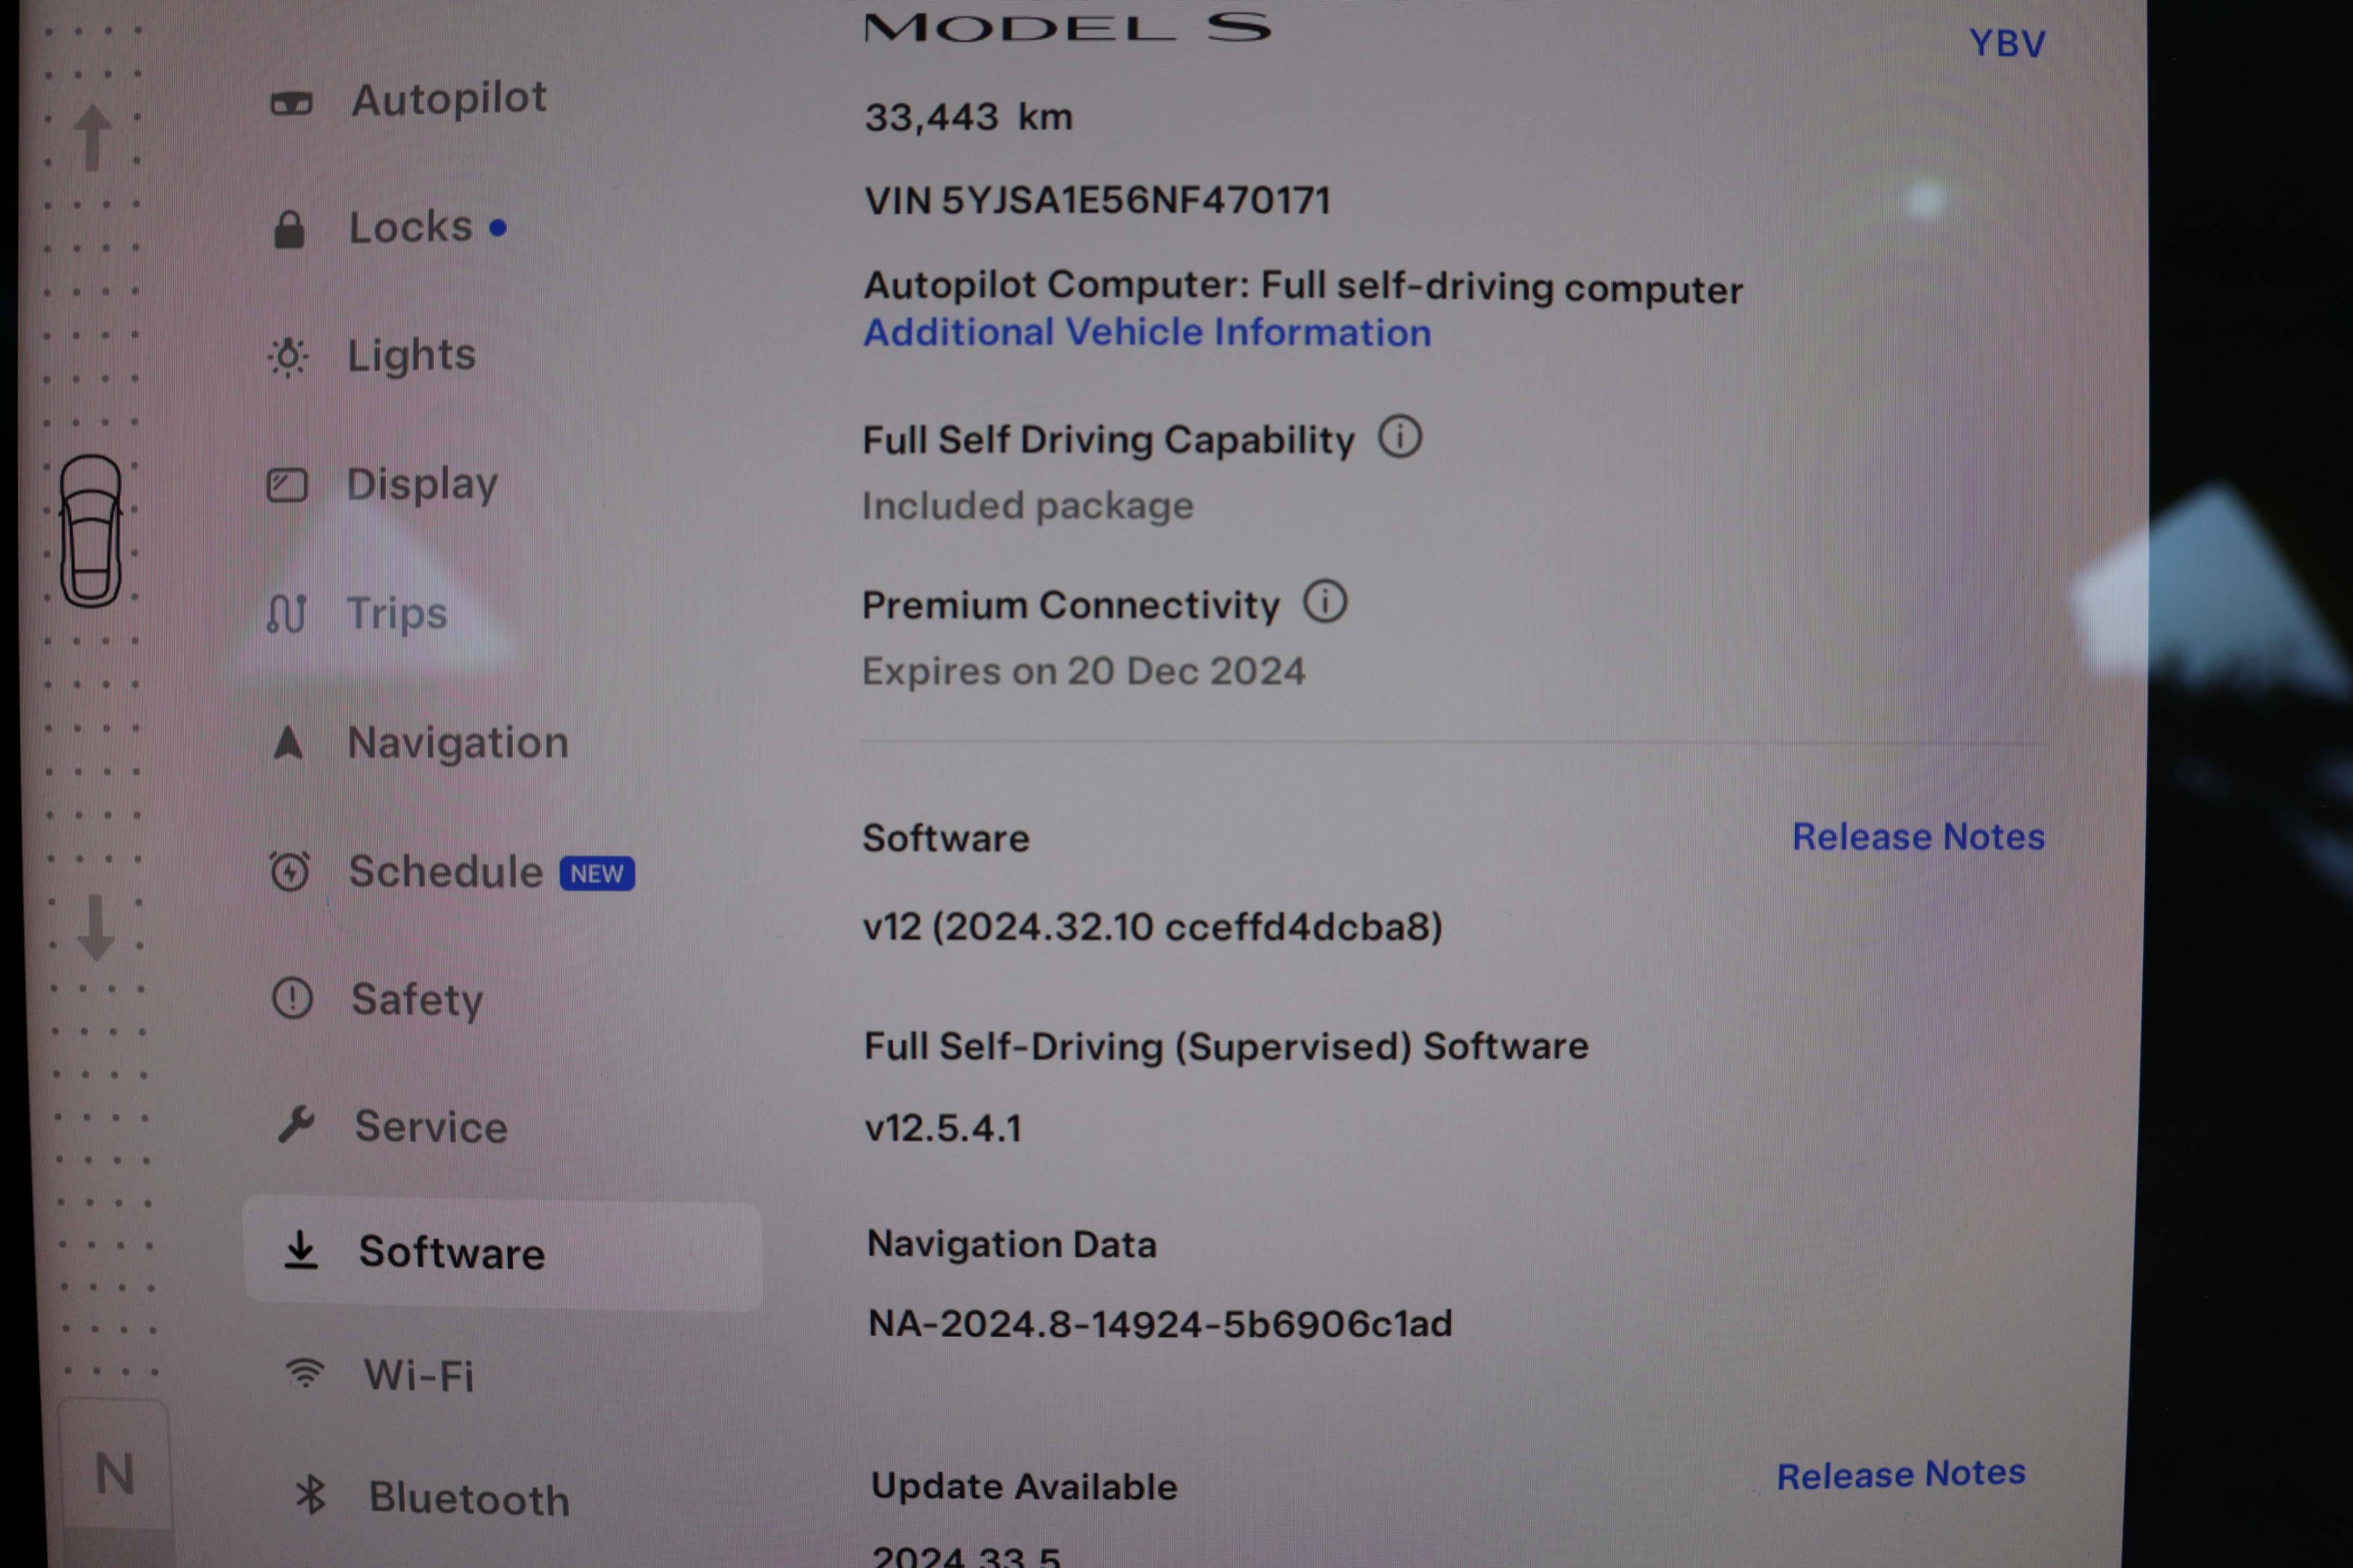Open Release Notes beside Software

(1918, 836)
